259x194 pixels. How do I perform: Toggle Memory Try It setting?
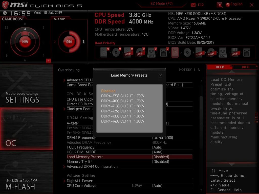coord(79,162)
